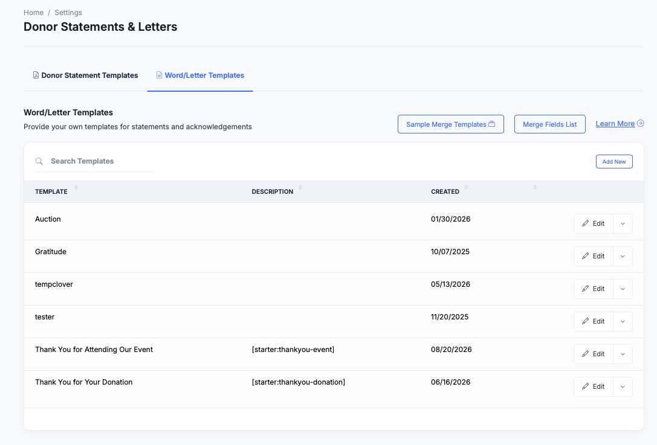Open Sample Merge Templates
This screenshot has width=657, height=445.
click(450, 124)
